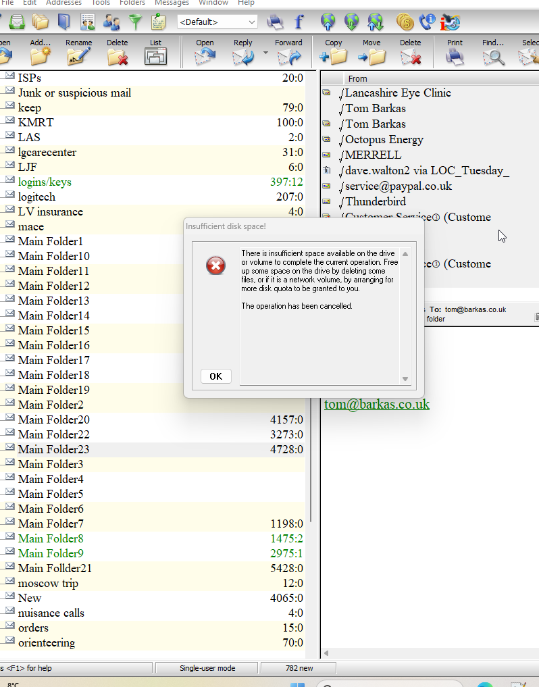The image size is (539, 687).
Task: Click the error dialog's scroll-down arrow
Action: [405, 379]
